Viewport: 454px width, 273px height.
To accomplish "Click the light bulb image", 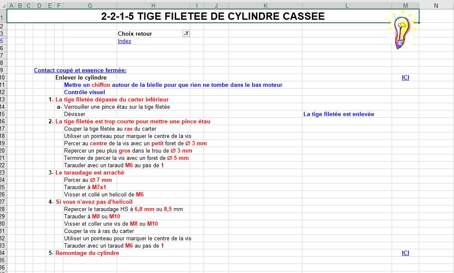I will [402, 29].
